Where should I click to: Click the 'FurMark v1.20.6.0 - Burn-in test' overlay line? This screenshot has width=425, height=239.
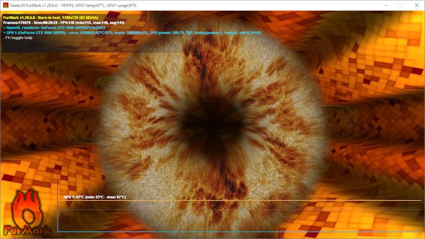(x=50, y=18)
